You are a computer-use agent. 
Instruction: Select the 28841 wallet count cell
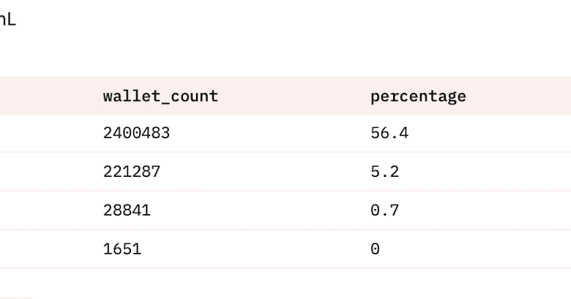click(127, 211)
